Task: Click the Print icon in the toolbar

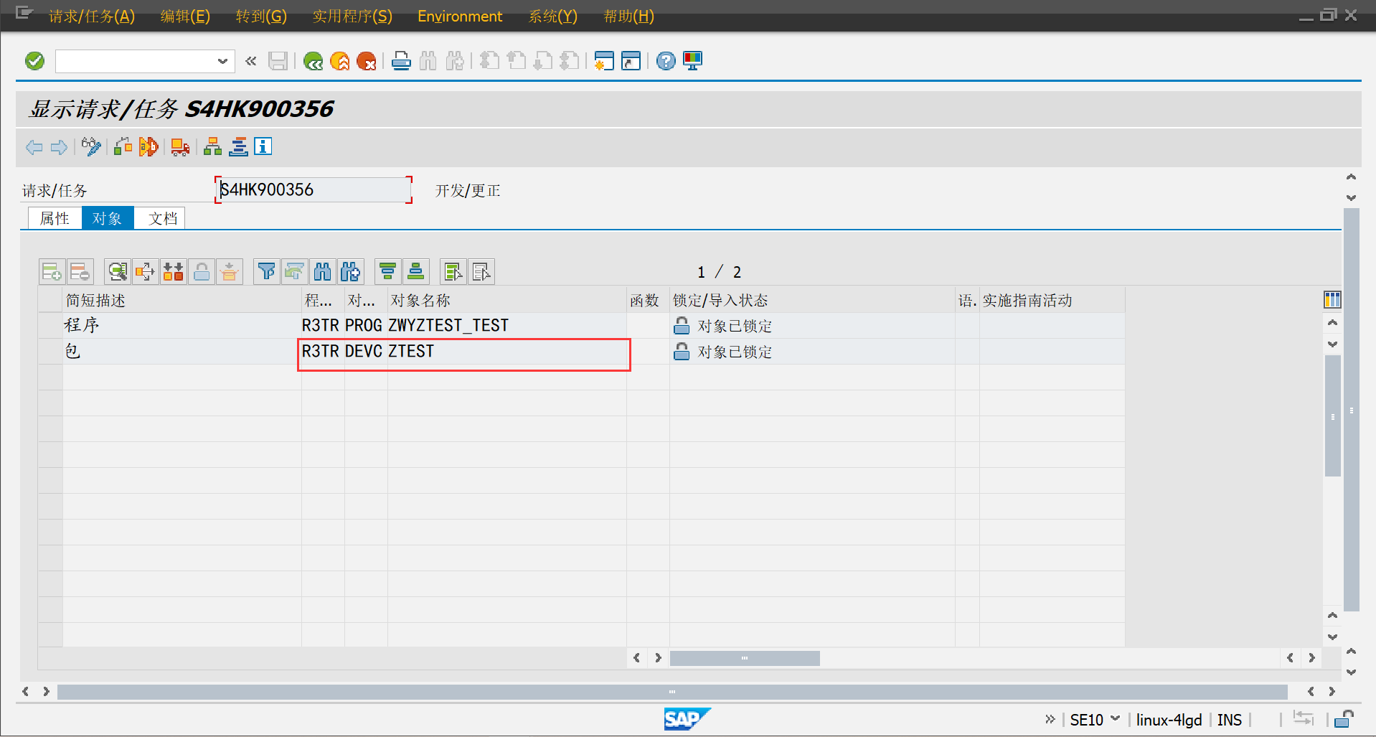Action: click(x=401, y=62)
